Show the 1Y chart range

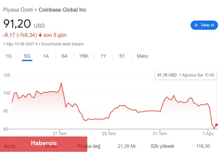tap(103, 56)
